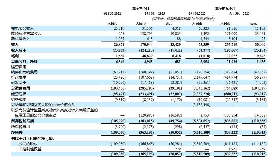Click the 销售和营销费用 row label
Viewport: 273px width, 158px height.
pyautogui.click(x=24, y=72)
